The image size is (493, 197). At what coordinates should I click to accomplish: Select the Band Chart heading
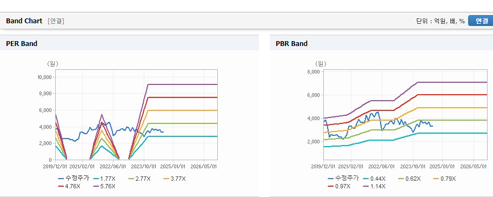coord(24,21)
